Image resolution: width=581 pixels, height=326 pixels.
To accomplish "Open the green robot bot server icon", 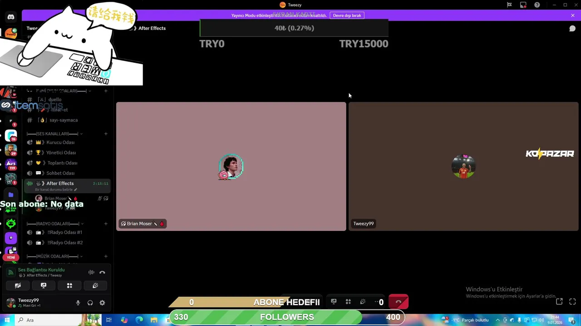I will (x=11, y=223).
